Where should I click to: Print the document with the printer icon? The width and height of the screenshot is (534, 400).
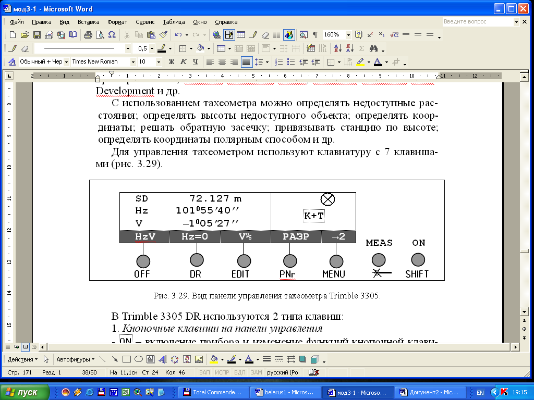coord(88,35)
